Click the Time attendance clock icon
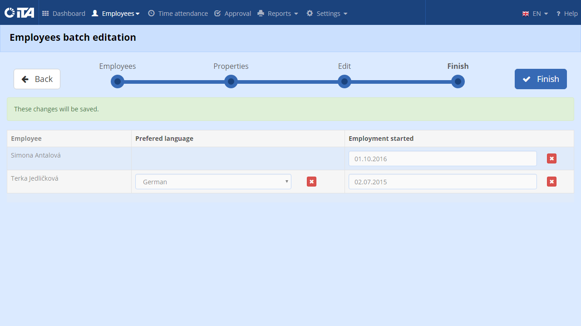 [151, 14]
